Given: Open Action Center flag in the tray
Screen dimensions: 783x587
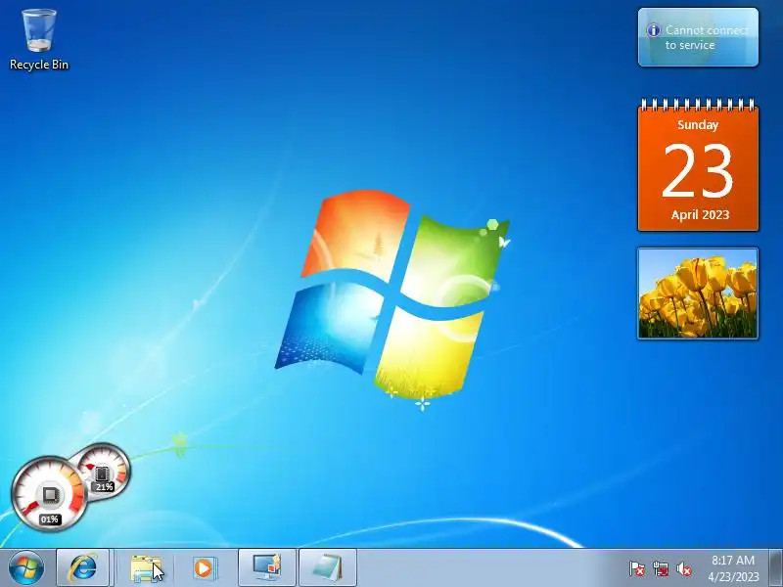Looking at the screenshot, I should pyautogui.click(x=637, y=568).
